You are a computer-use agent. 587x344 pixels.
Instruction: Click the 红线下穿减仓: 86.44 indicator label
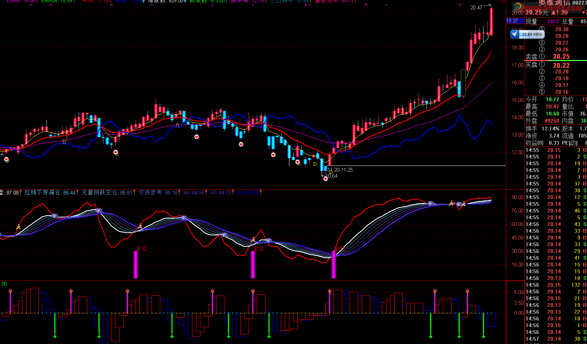pos(50,193)
